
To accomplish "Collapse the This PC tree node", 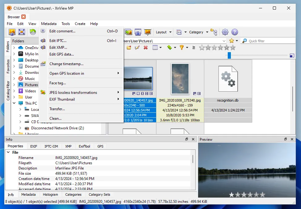I will click(14, 103).
